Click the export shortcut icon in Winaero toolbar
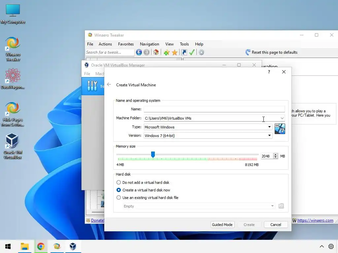This screenshot has width=338, height=253. click(184, 52)
